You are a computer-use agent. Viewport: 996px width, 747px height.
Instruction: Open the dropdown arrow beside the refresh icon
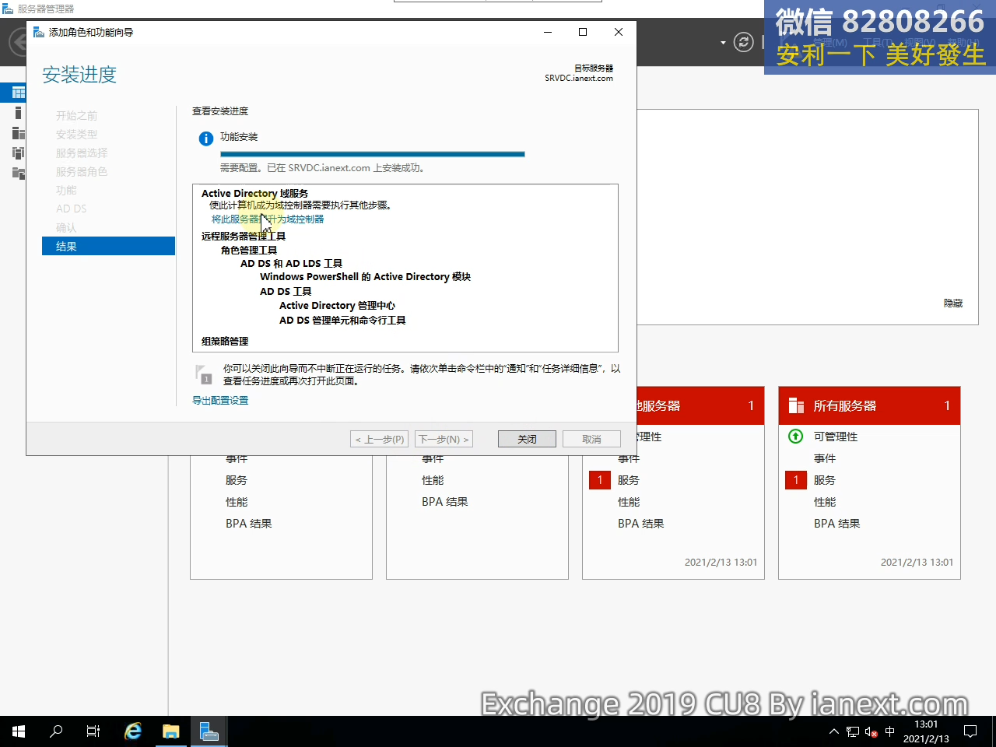(x=723, y=42)
